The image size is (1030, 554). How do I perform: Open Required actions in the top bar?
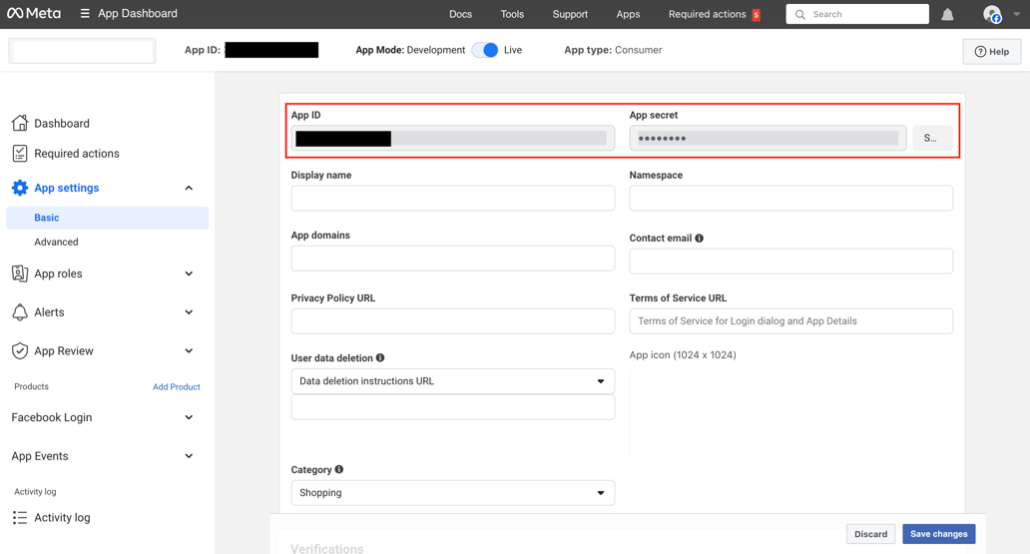click(708, 14)
